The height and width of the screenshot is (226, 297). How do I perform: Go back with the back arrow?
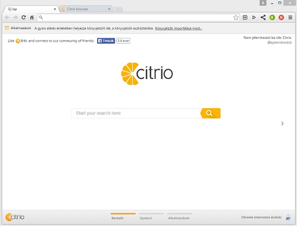pos(7,17)
